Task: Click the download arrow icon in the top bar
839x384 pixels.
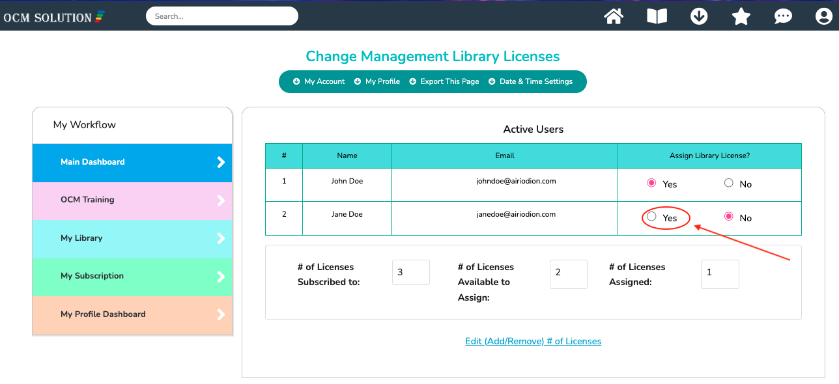Action: click(699, 16)
